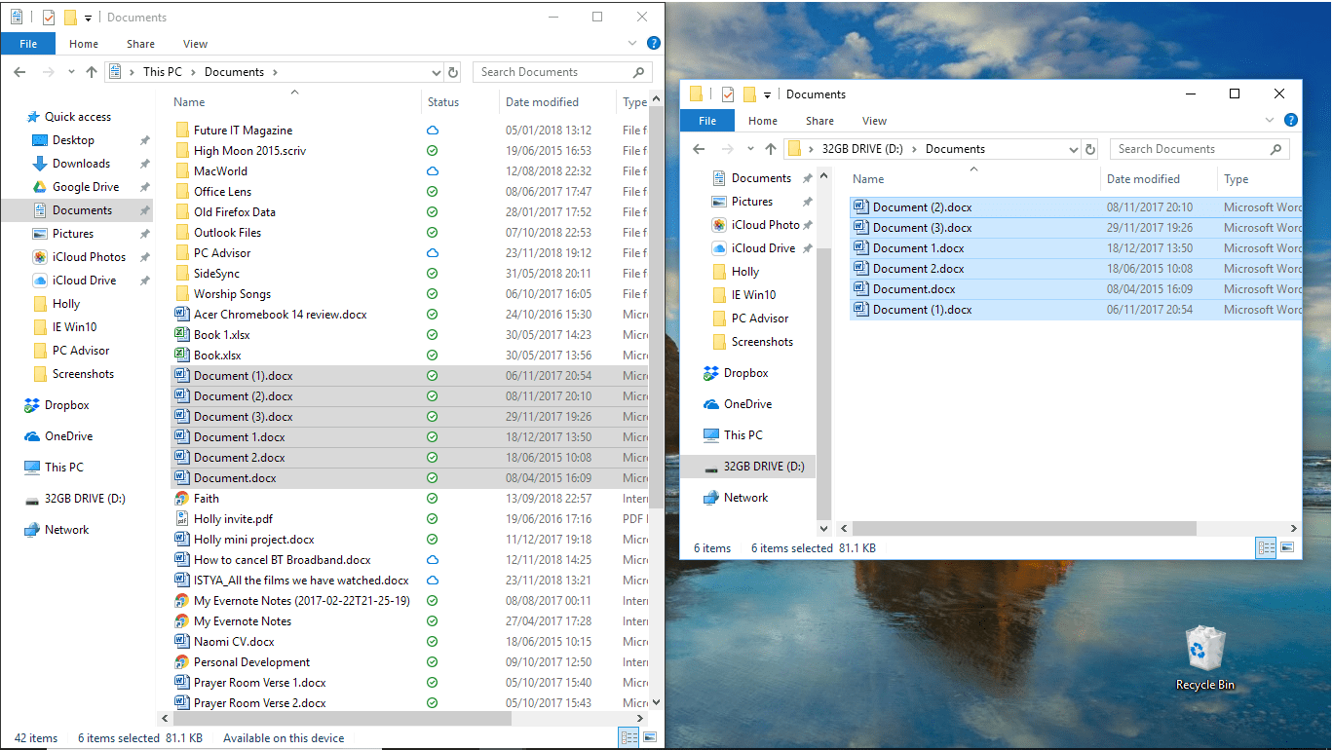
Task: Expand the Quick Access Toolbar customize dropdown
Action: pos(86,17)
